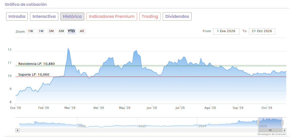The height and width of the screenshot is (139, 292).
Task: Set zoom range to 6M
Action: click(62, 31)
